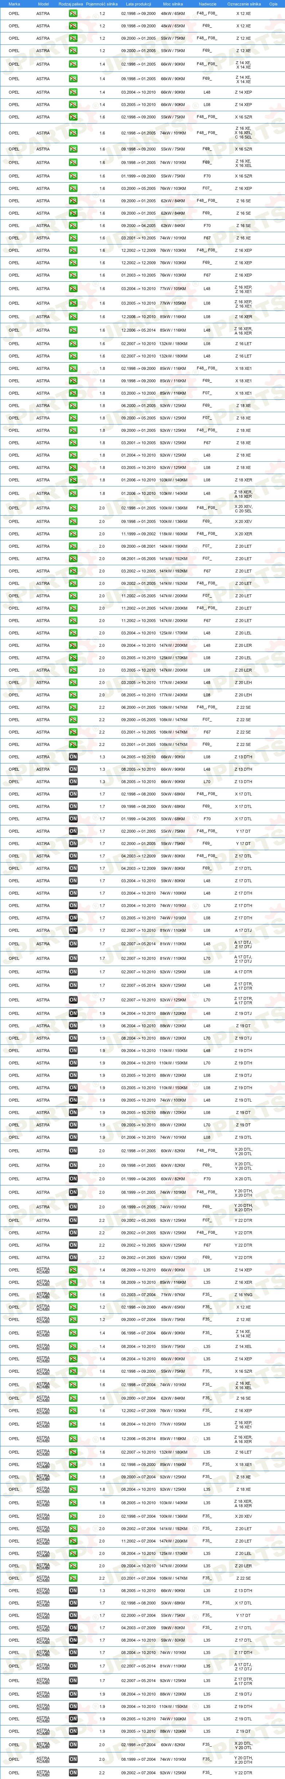Click diesel ON icon in Astra Y 22 DTR F67 row
The height and width of the screenshot is (1779, 285).
[73, 1245]
